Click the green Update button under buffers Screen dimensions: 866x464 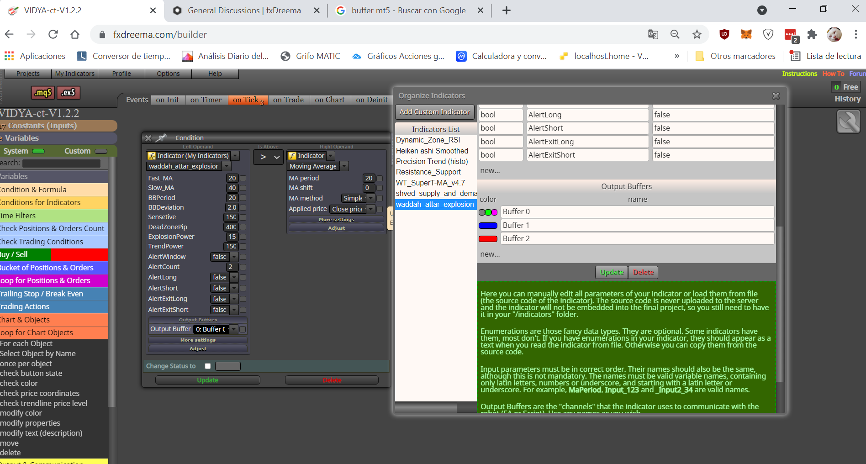(x=612, y=272)
